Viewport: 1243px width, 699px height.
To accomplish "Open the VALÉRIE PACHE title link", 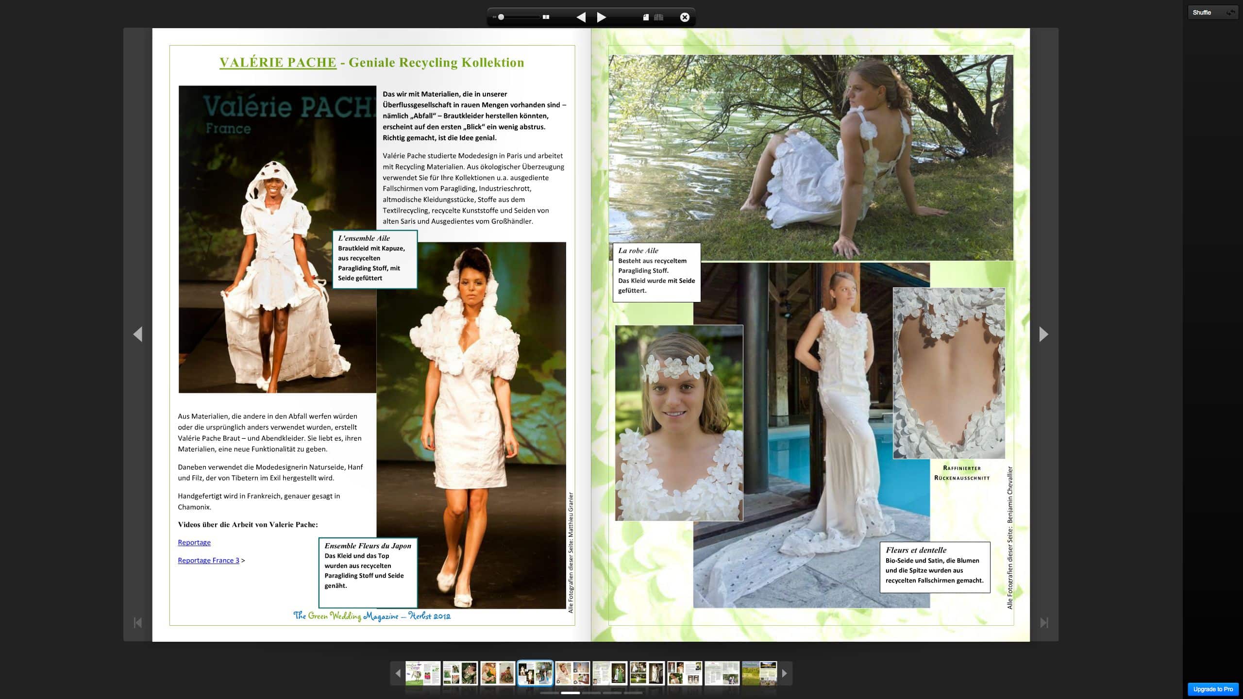I will [x=278, y=63].
